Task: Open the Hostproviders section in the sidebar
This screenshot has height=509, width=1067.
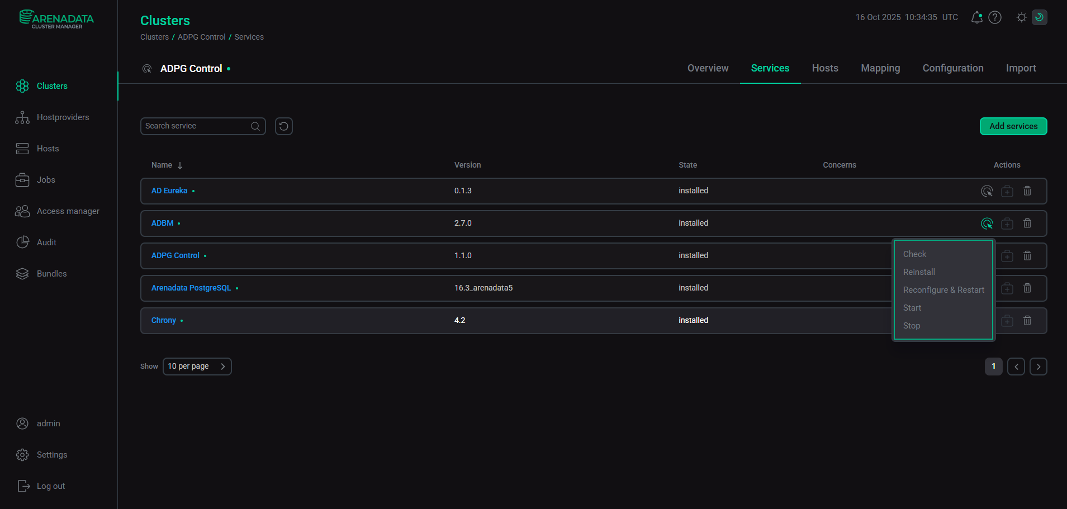Action: click(x=63, y=117)
